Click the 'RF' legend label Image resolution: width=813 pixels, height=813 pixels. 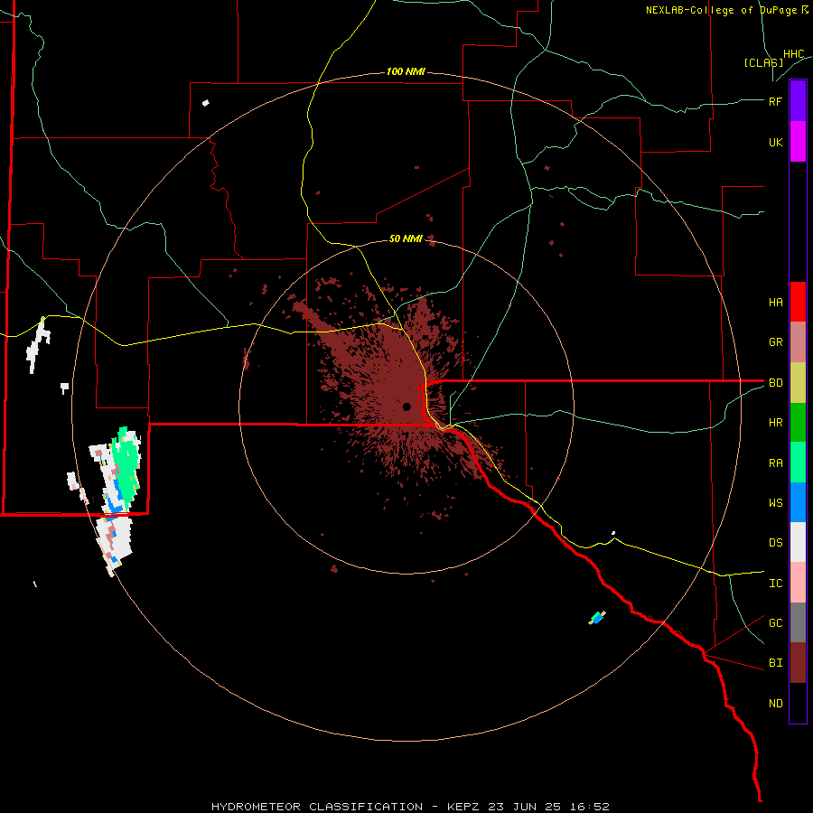(775, 101)
